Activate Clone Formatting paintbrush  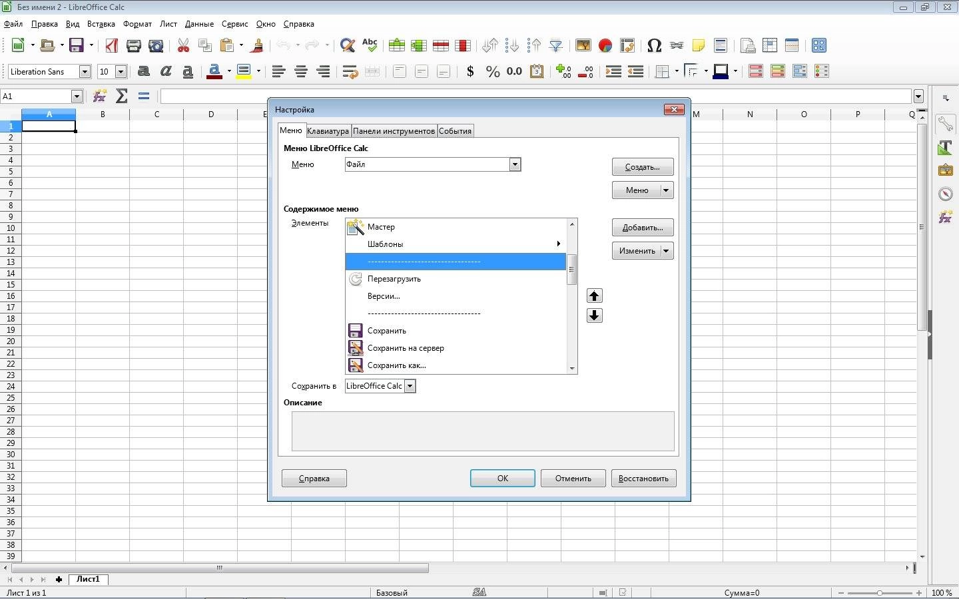click(258, 45)
